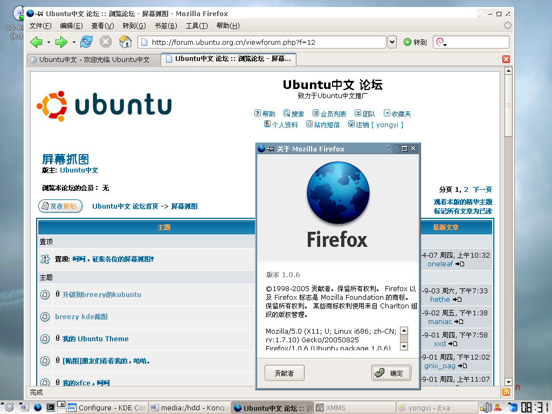
Task: Open user oneleaf's profile
Action: pos(440,264)
